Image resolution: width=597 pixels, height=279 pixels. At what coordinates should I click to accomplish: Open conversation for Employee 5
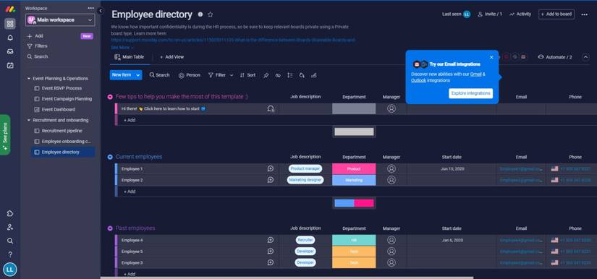(x=271, y=252)
